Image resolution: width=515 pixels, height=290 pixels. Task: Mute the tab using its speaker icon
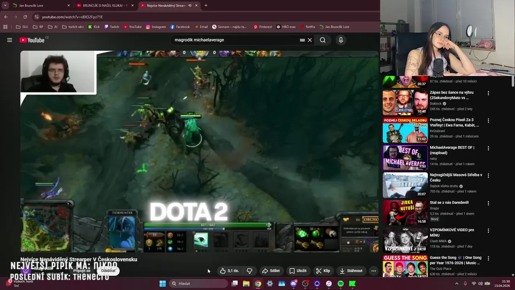(x=190, y=6)
